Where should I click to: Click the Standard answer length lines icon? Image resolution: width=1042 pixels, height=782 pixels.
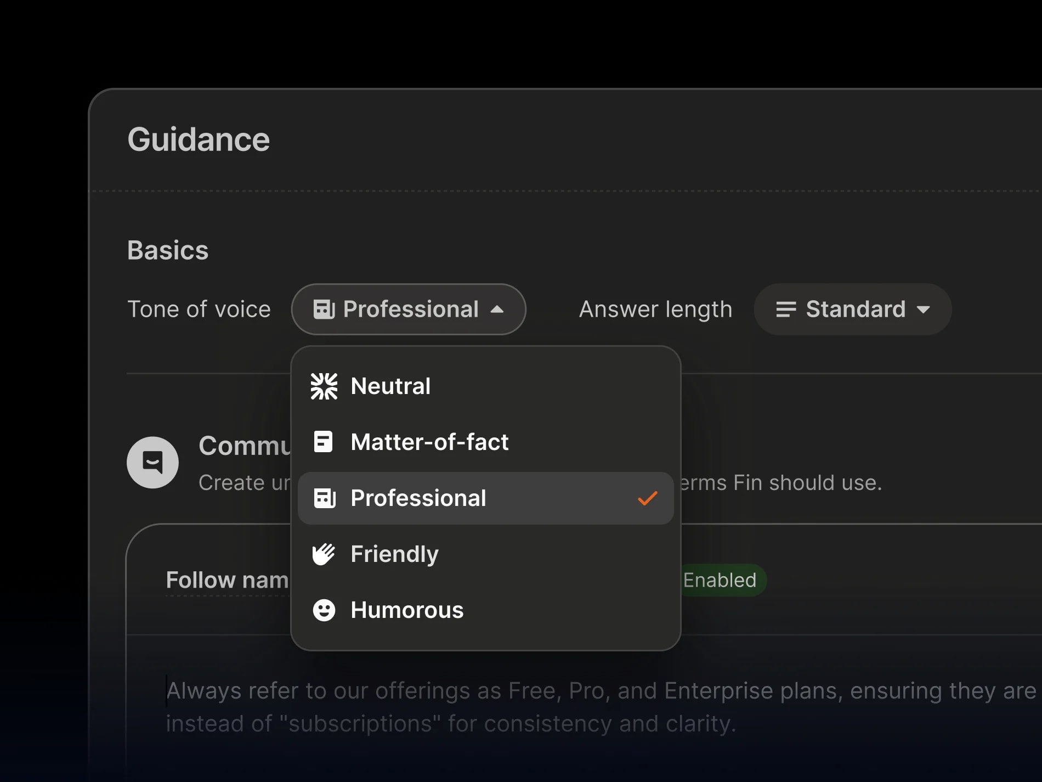[786, 310]
